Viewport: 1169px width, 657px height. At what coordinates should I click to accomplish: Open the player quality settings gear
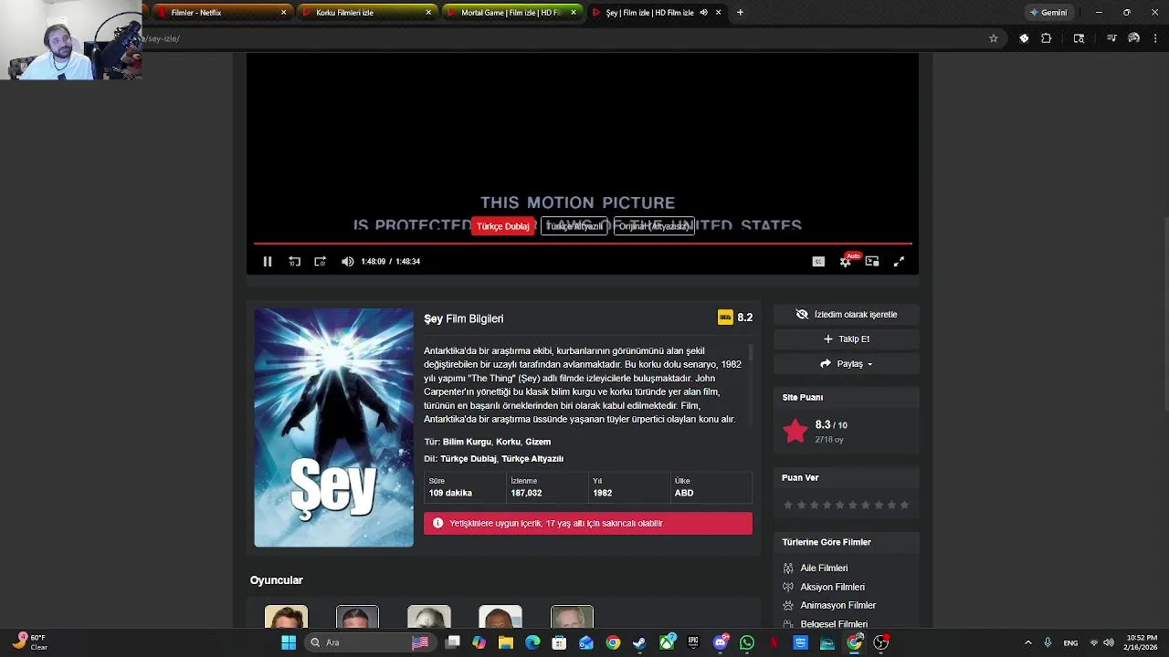click(x=846, y=262)
